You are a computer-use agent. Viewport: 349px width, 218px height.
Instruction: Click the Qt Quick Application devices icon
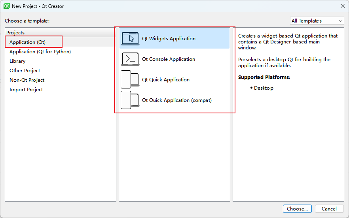130,80
